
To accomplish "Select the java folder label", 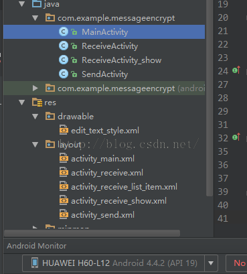I will 52,4.
